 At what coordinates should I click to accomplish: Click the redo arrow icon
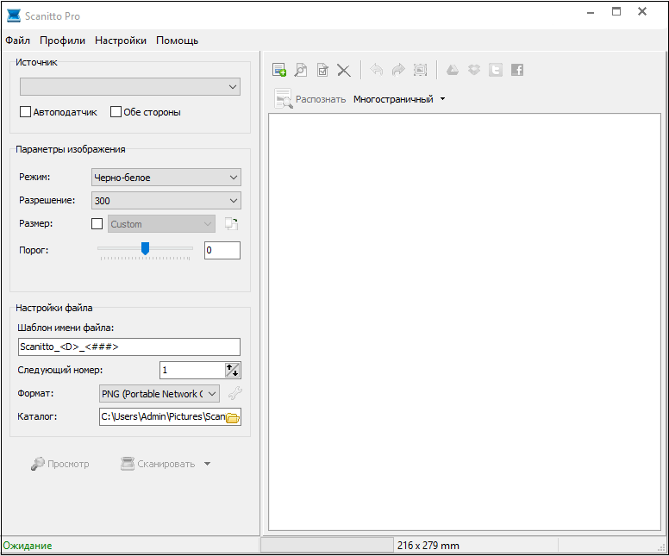[398, 70]
